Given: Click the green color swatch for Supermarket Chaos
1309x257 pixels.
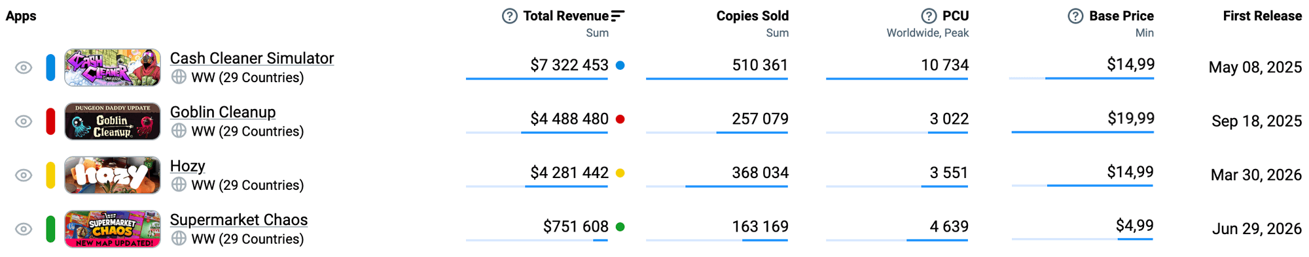Looking at the screenshot, I should click(50, 229).
